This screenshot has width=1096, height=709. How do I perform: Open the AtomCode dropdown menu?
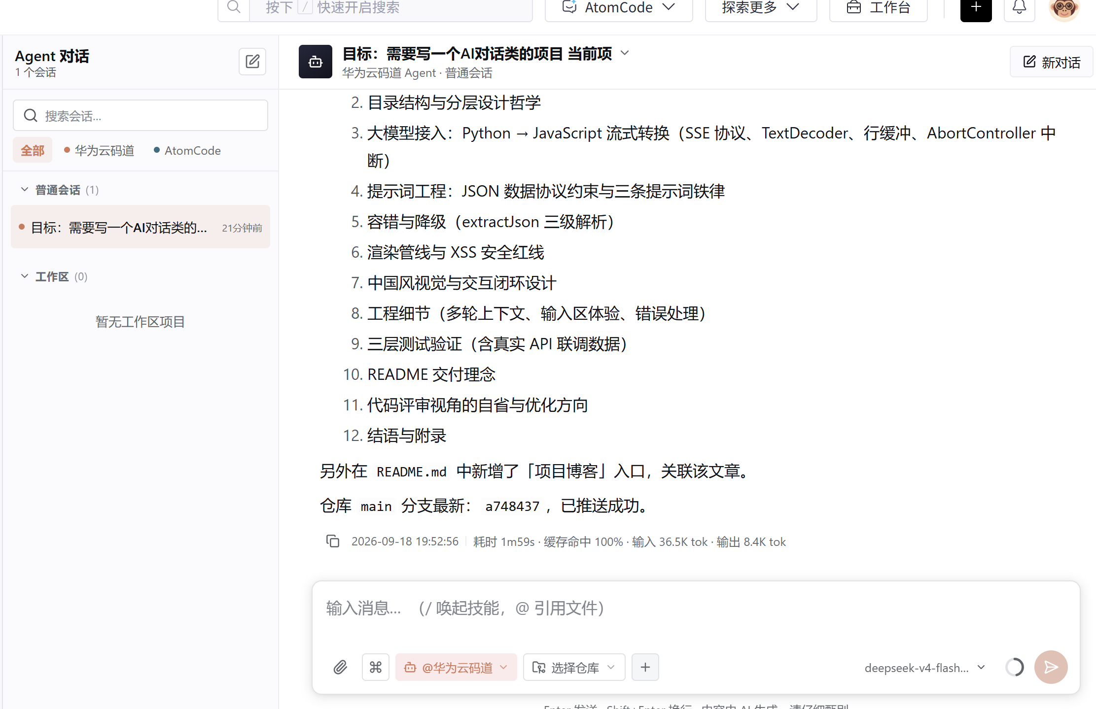pos(619,8)
